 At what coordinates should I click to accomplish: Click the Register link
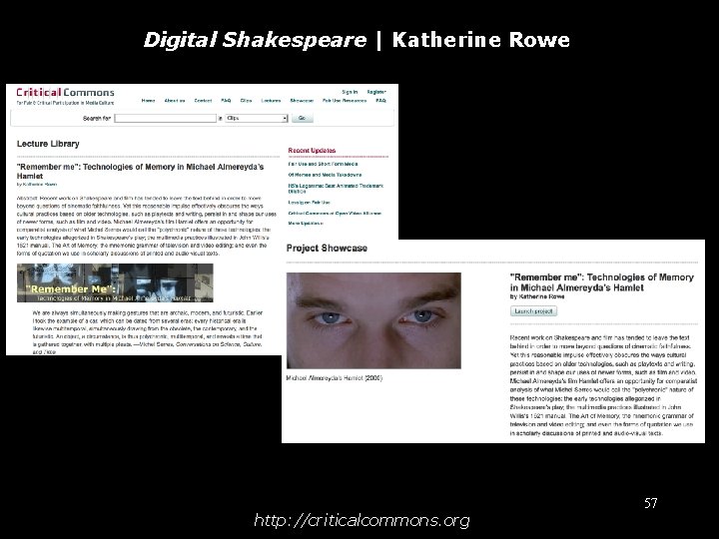[376, 92]
